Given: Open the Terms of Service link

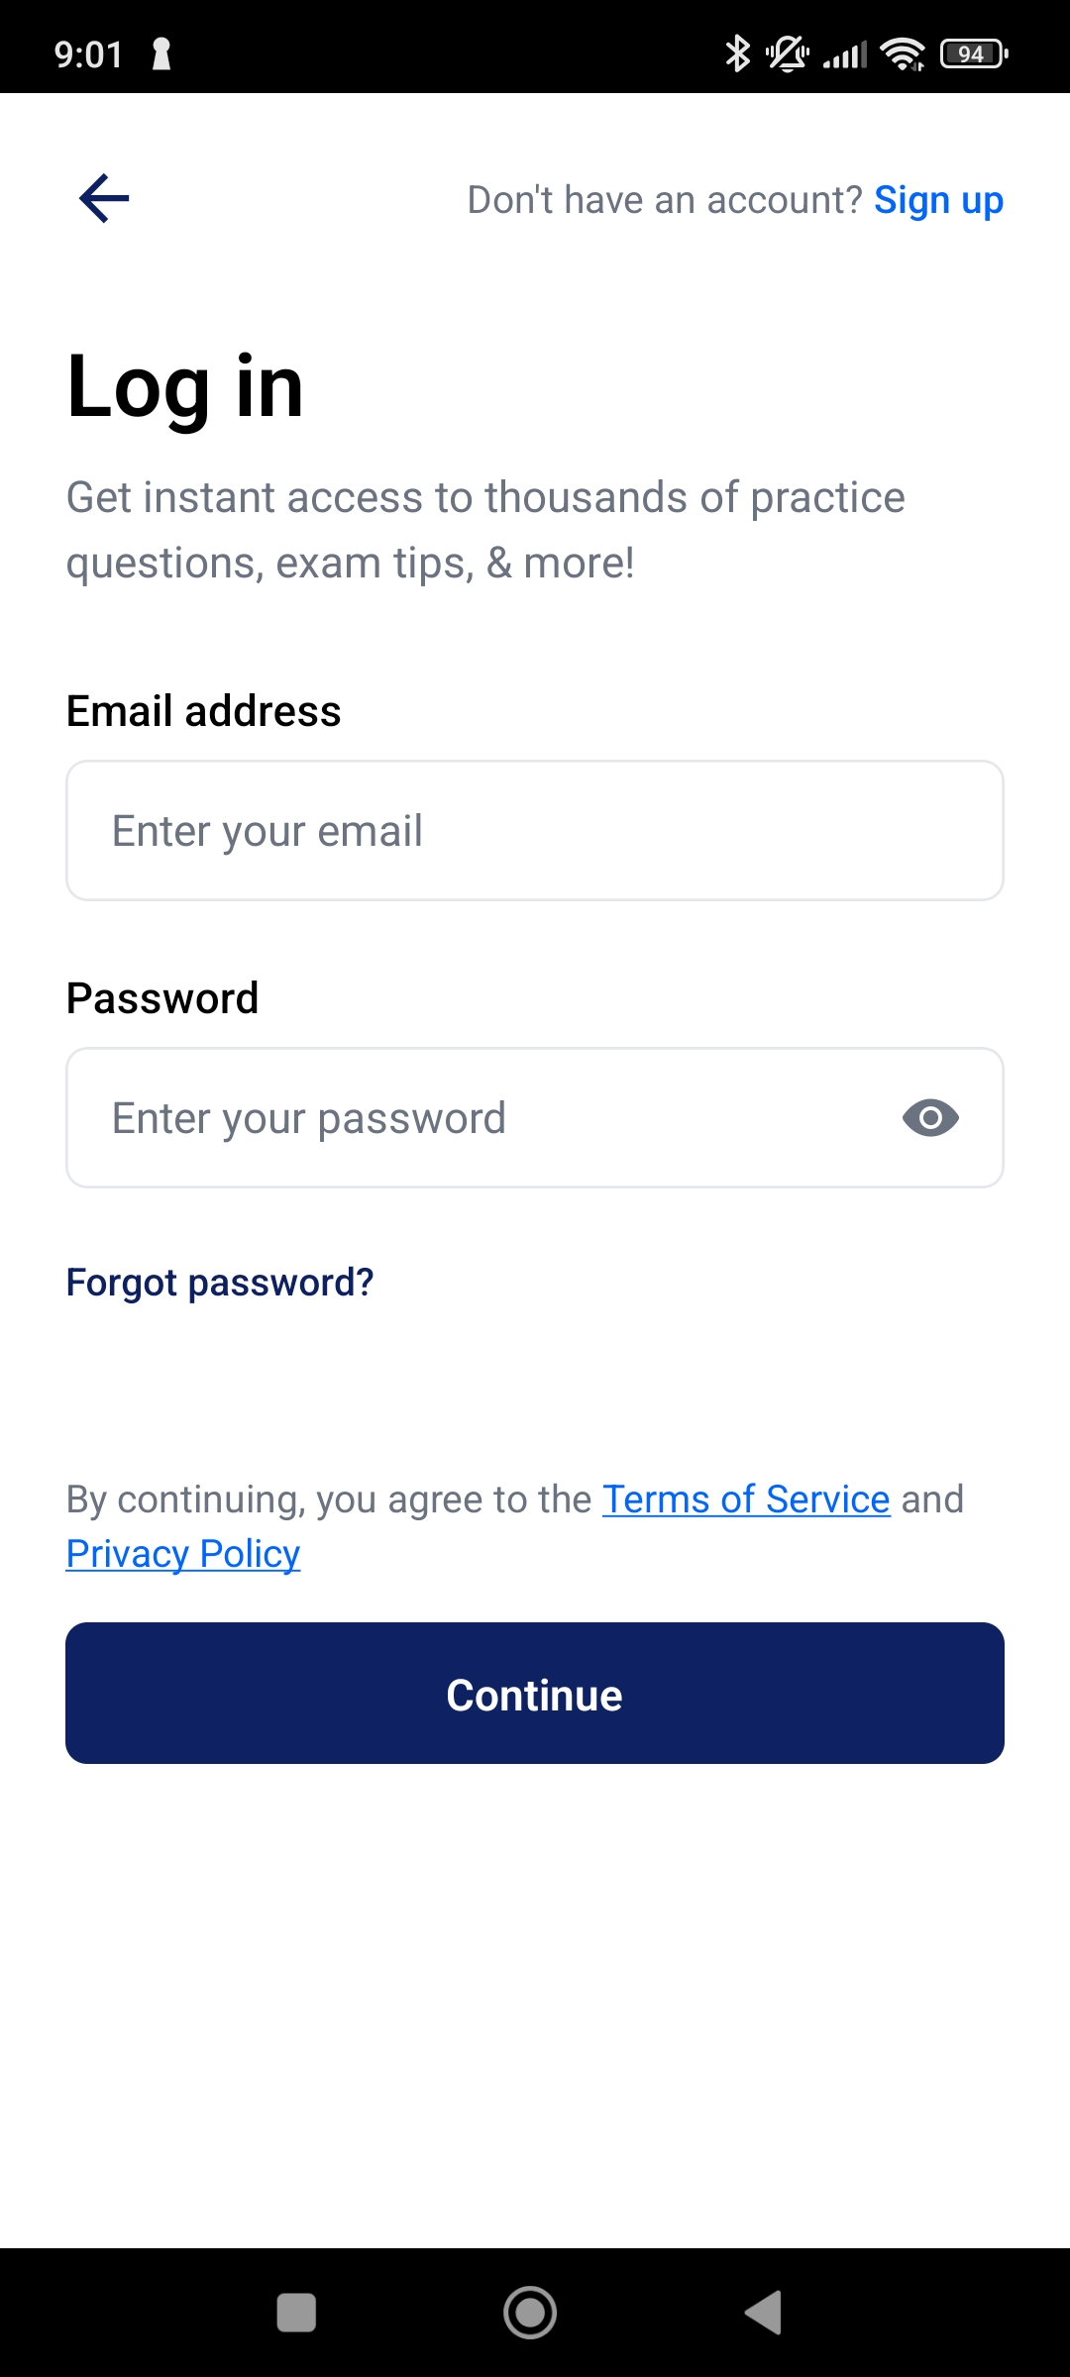Looking at the screenshot, I should 746,1499.
